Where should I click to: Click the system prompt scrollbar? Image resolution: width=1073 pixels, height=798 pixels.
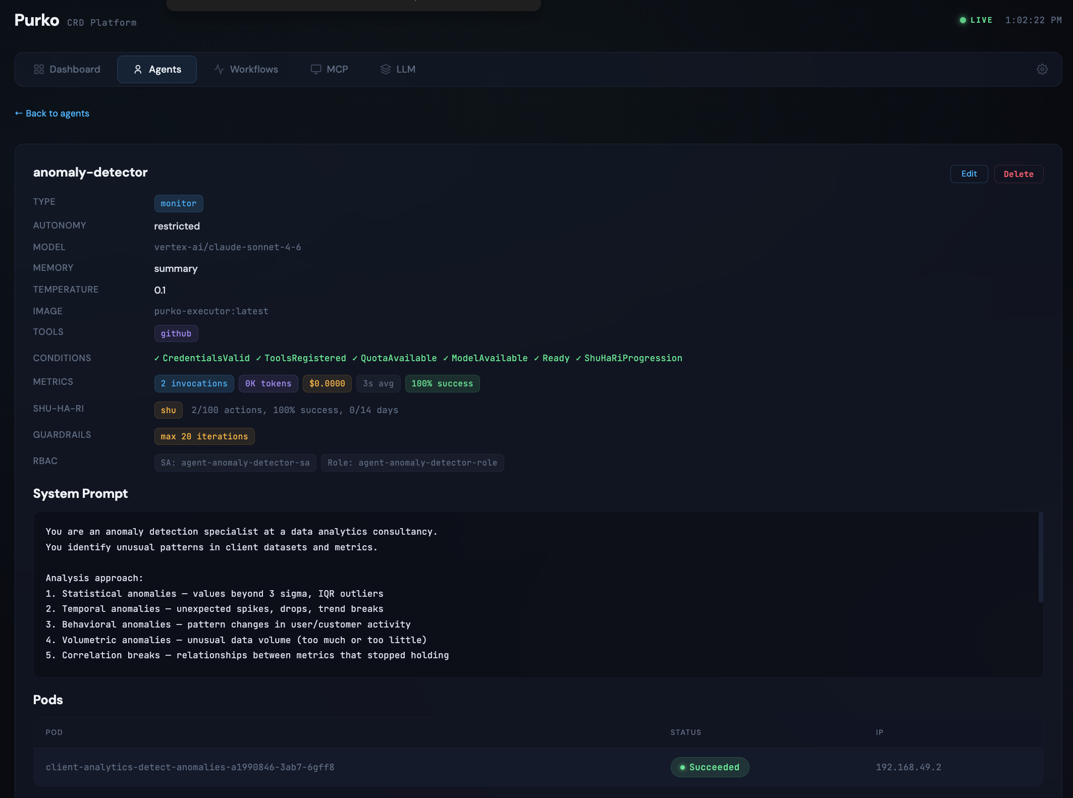point(1040,557)
